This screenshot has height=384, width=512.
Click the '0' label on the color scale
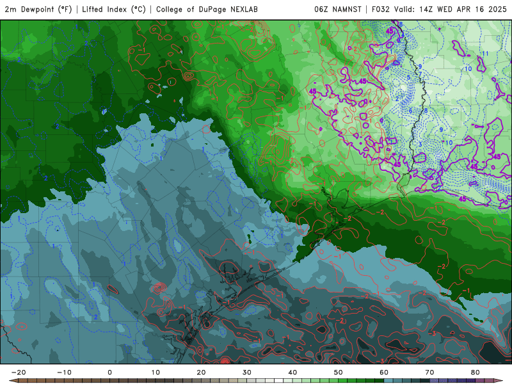109,372
